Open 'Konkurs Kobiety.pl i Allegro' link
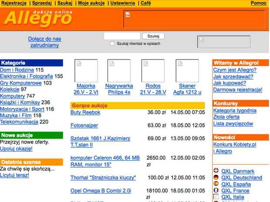This screenshot has height=202, width=270. click(x=235, y=148)
